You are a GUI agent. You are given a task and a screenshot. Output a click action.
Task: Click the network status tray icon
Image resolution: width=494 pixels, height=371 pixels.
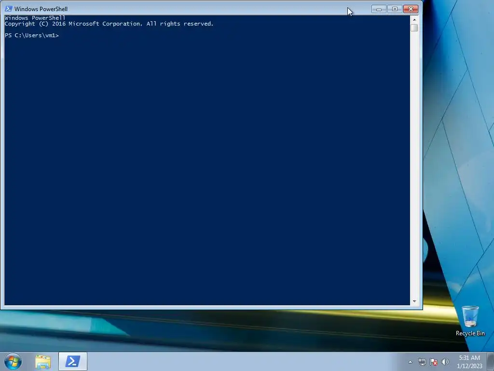pos(422,362)
